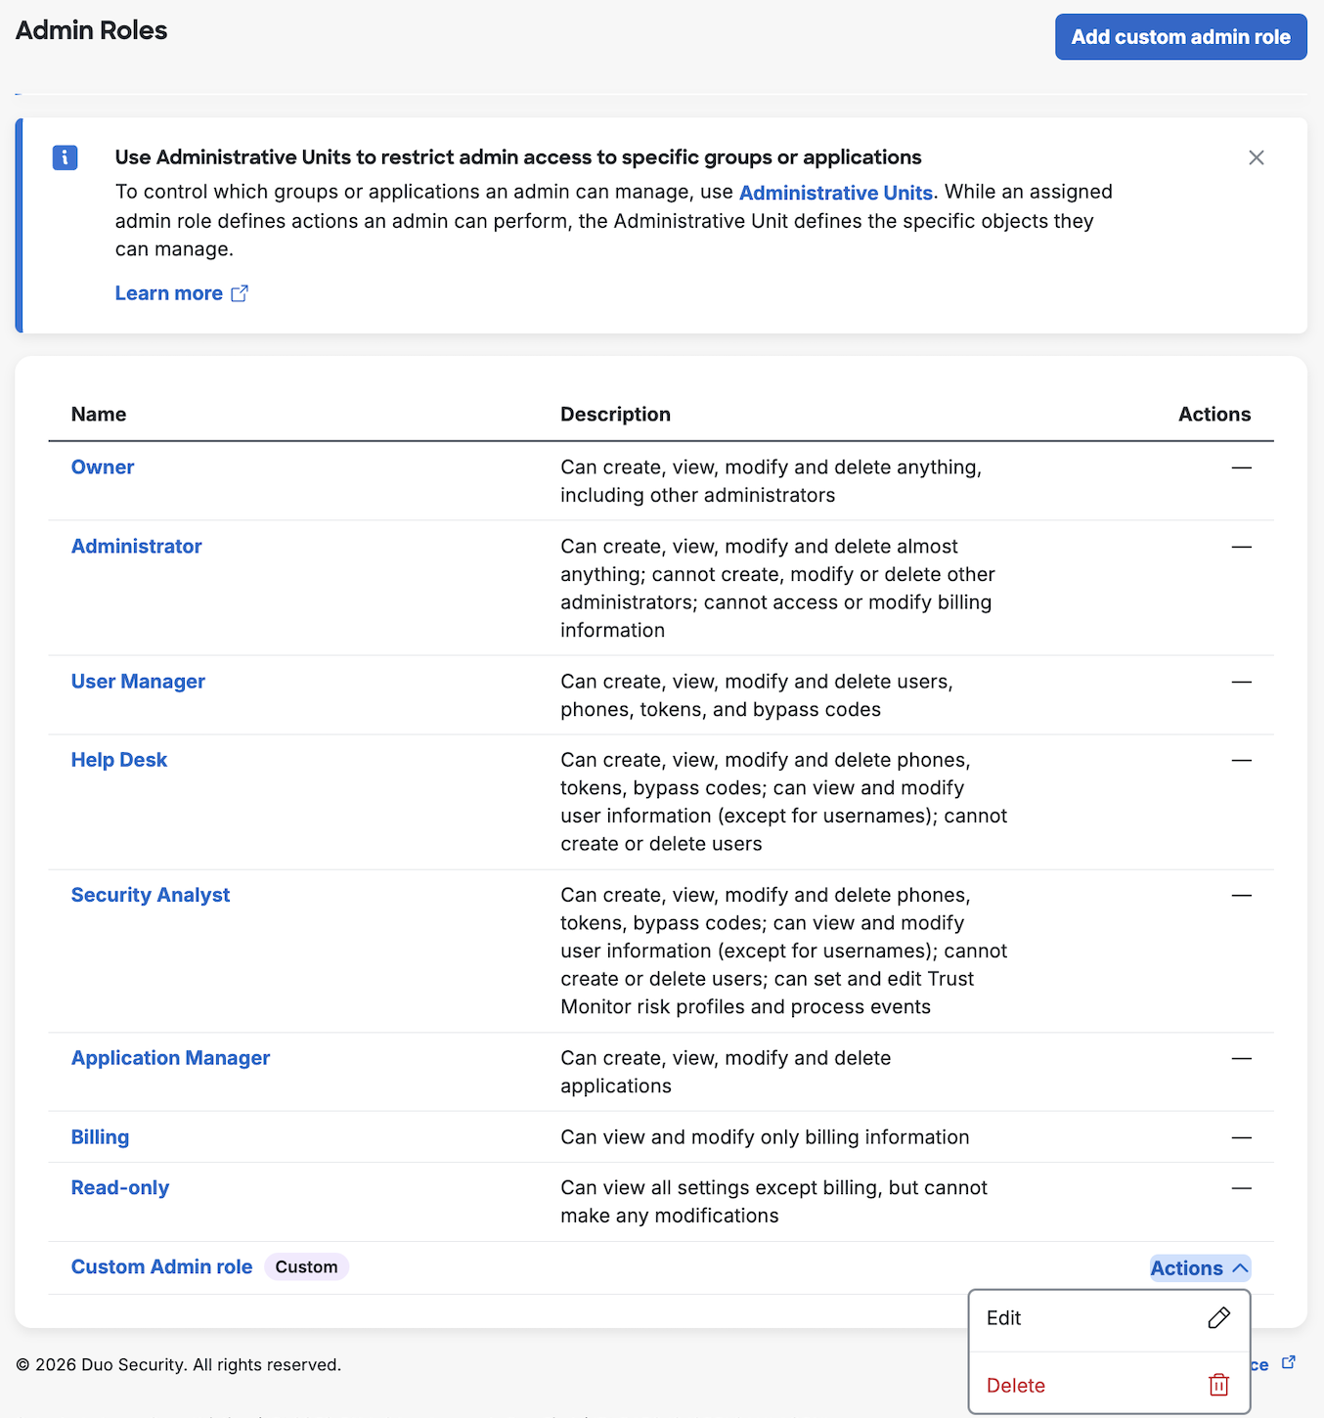The image size is (1324, 1418).
Task: Open the Administrative Units link
Action: (836, 192)
